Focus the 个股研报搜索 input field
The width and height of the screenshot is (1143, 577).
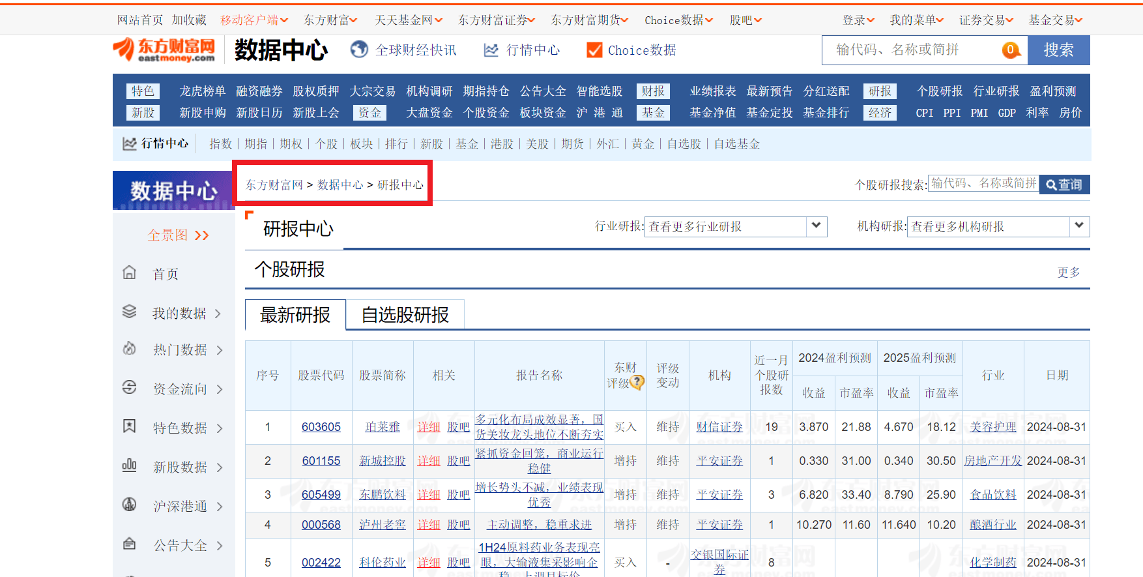tap(983, 184)
